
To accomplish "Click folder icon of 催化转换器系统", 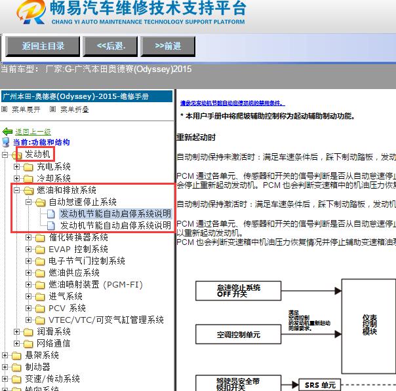I will click(40, 238).
